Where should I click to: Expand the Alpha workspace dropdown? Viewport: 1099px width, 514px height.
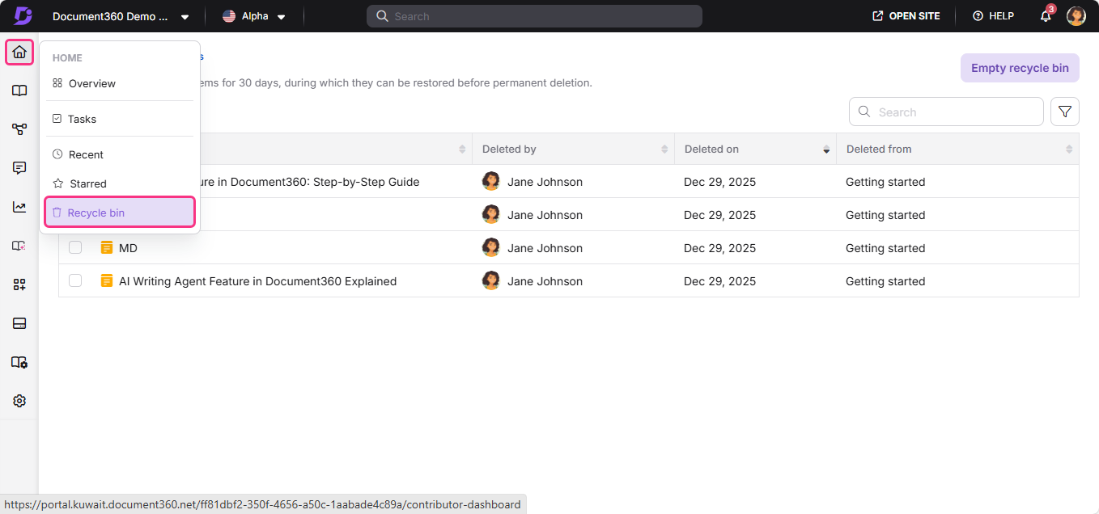pos(254,16)
